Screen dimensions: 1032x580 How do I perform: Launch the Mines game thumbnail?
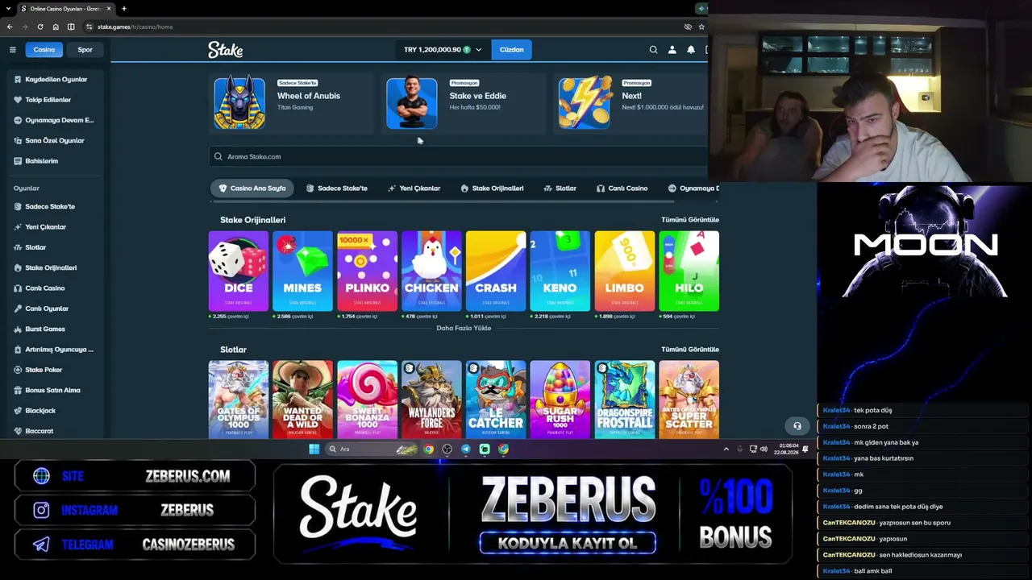click(302, 271)
